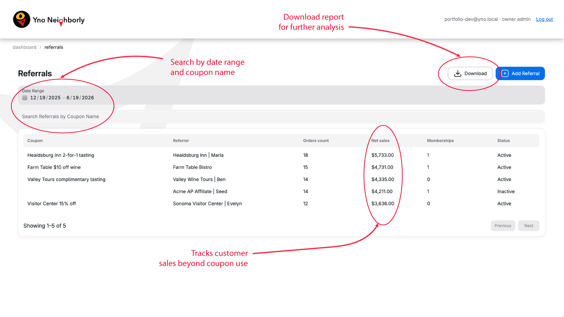Screen dimensions: 564x317
Task: Go to dashboard breadcrumb
Action: tap(24, 47)
